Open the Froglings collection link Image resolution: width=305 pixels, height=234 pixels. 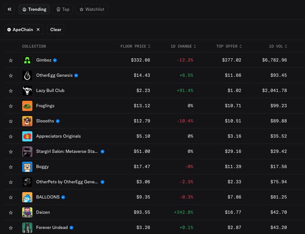[x=45, y=106]
